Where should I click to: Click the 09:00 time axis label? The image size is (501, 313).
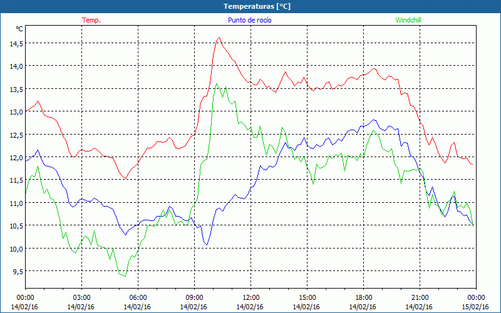[x=194, y=298]
